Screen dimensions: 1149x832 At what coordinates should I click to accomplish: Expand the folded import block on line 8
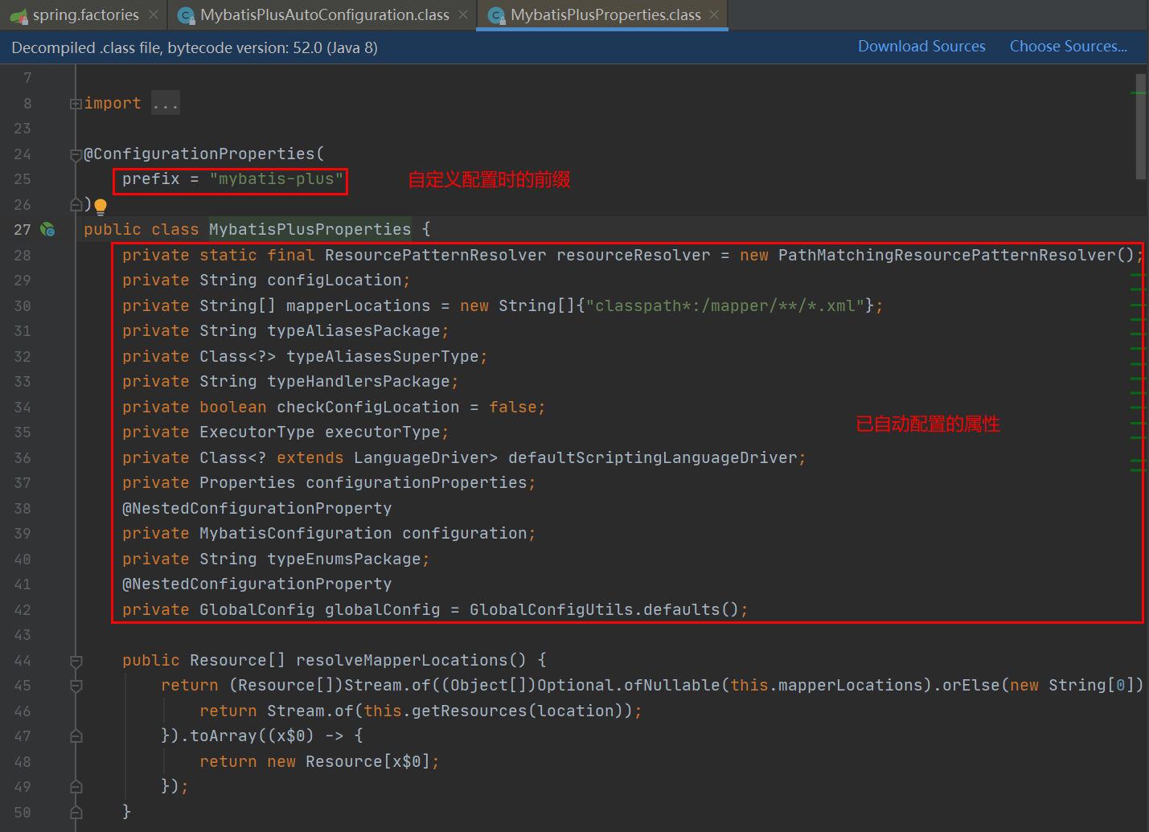pos(76,104)
